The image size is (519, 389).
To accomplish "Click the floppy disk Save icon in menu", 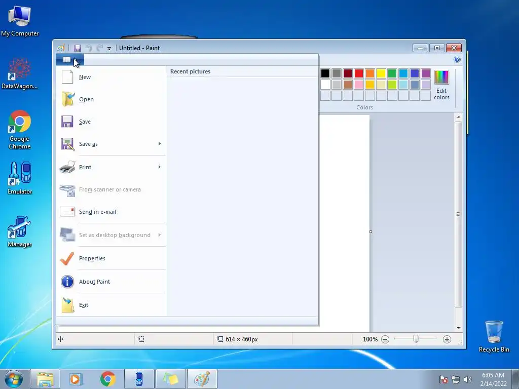I will coord(67,122).
